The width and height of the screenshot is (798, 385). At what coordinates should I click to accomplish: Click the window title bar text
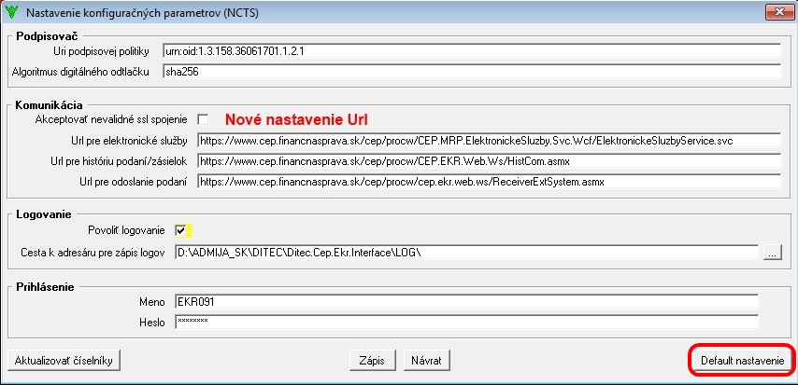(142, 13)
